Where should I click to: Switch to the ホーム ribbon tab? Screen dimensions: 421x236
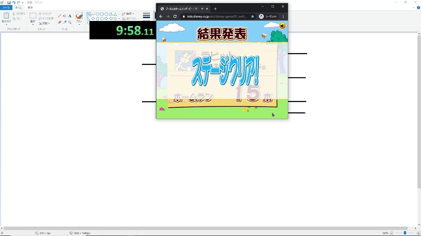point(18,8)
